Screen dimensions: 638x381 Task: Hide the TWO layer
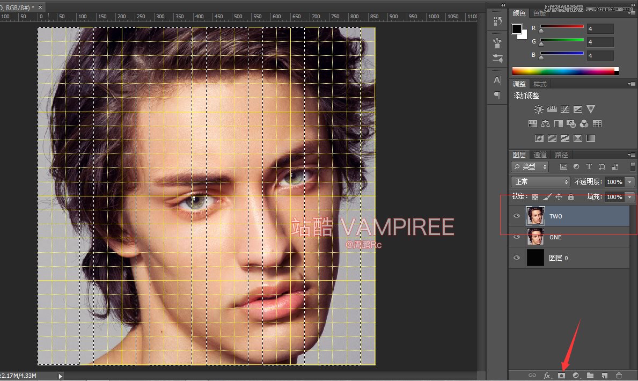pos(517,216)
